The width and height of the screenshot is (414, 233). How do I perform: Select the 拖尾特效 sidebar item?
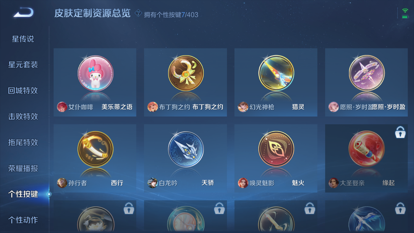pos(23,142)
